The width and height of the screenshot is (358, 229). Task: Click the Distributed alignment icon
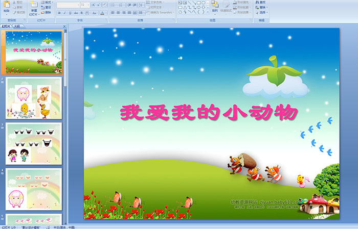(135, 13)
